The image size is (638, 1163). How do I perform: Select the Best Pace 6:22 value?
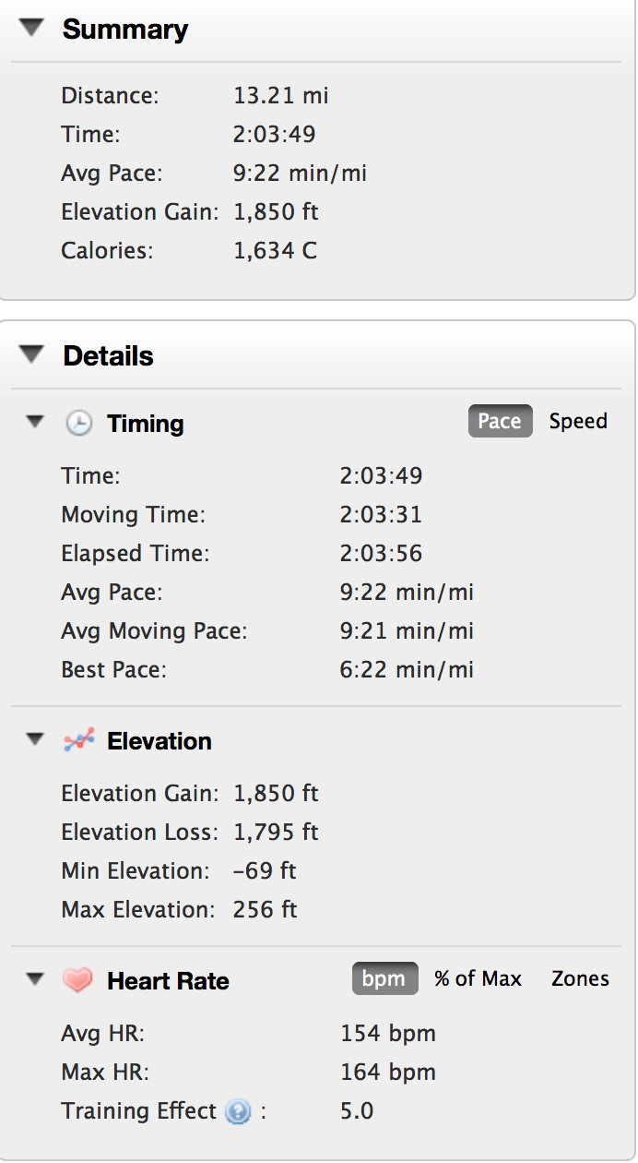[407, 669]
